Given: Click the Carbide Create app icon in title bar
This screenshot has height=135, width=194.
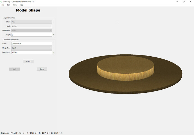Looking at the screenshot, I should (x=1, y=2).
